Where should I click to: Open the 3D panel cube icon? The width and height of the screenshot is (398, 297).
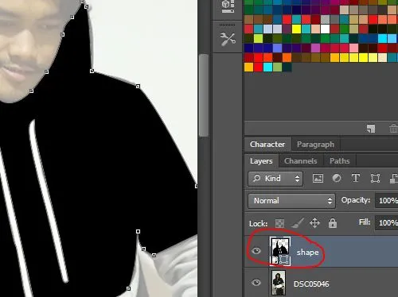[x=228, y=6]
